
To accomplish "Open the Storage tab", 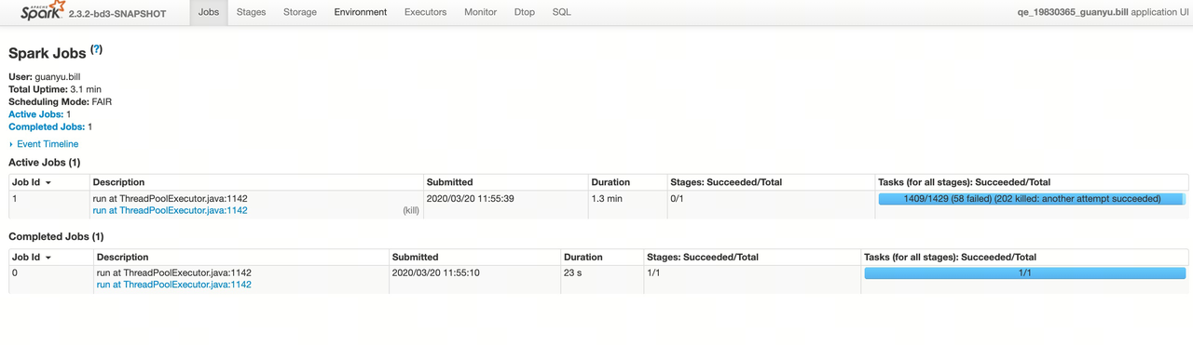I will [300, 12].
